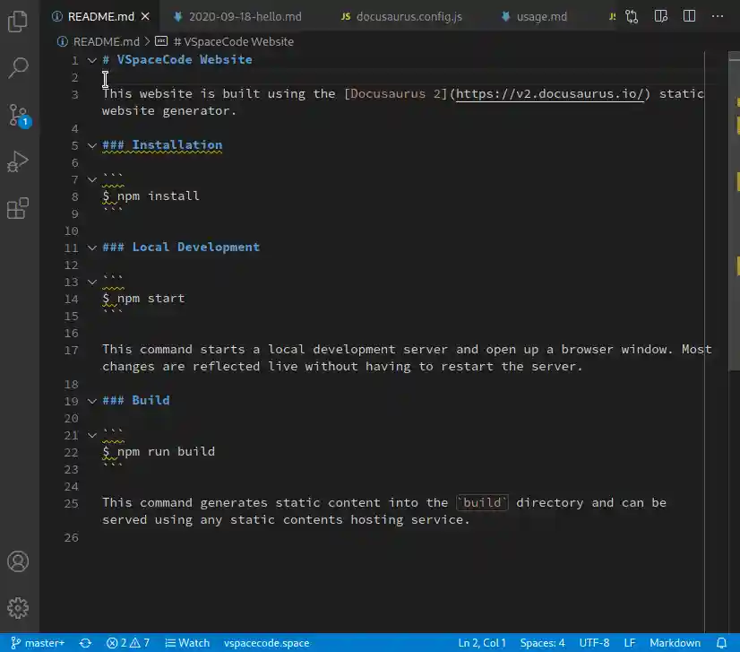Open the Docusaurus 2 hyperlink
The height and width of the screenshot is (652, 740).
point(550,93)
